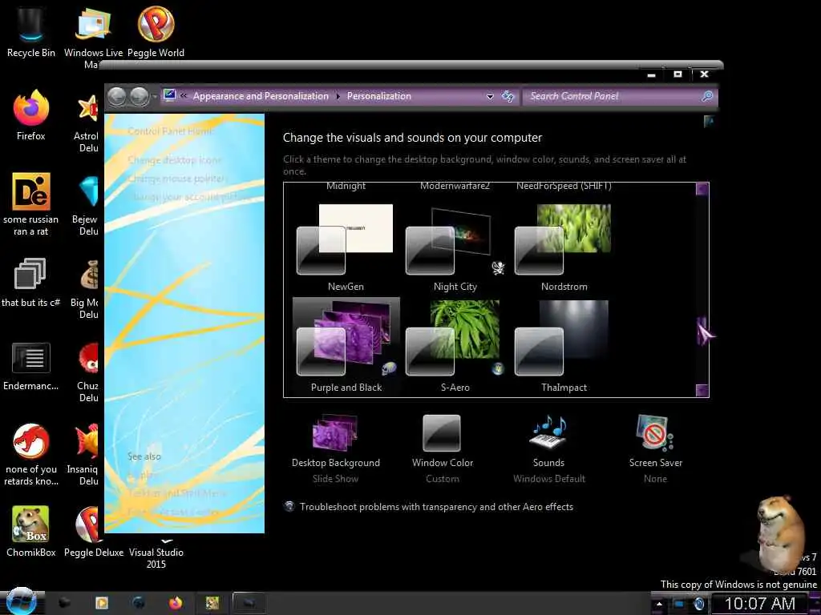Click the Midnight theme label
Image resolution: width=821 pixels, height=615 pixels.
coord(346,186)
